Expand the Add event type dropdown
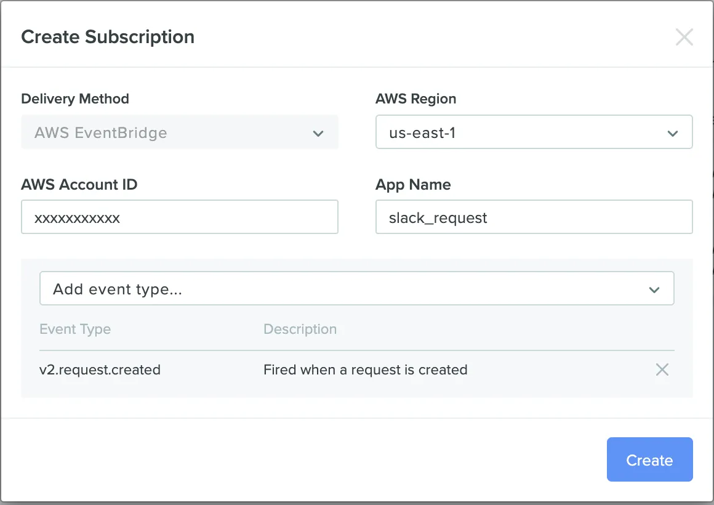This screenshot has width=714, height=505. coord(356,288)
